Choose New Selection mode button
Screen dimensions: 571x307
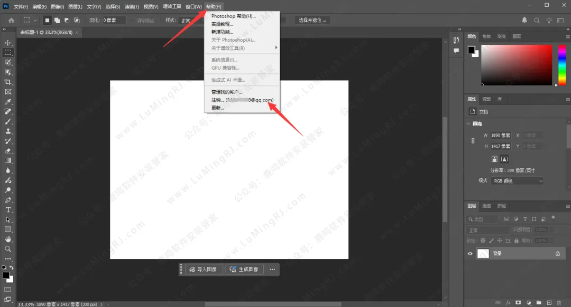click(47, 21)
